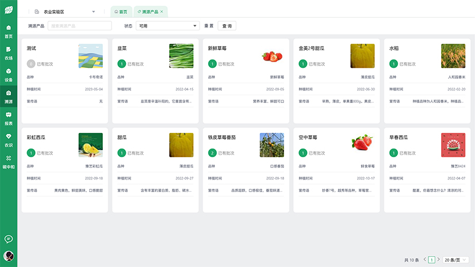Focus the 溯源产品 search input field
This screenshot has width=475, height=267.
[80, 26]
